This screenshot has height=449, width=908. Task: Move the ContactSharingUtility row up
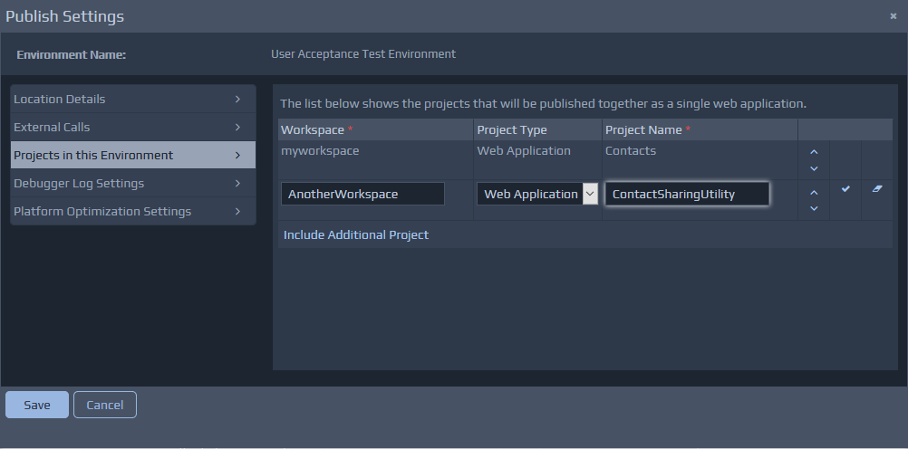click(814, 192)
